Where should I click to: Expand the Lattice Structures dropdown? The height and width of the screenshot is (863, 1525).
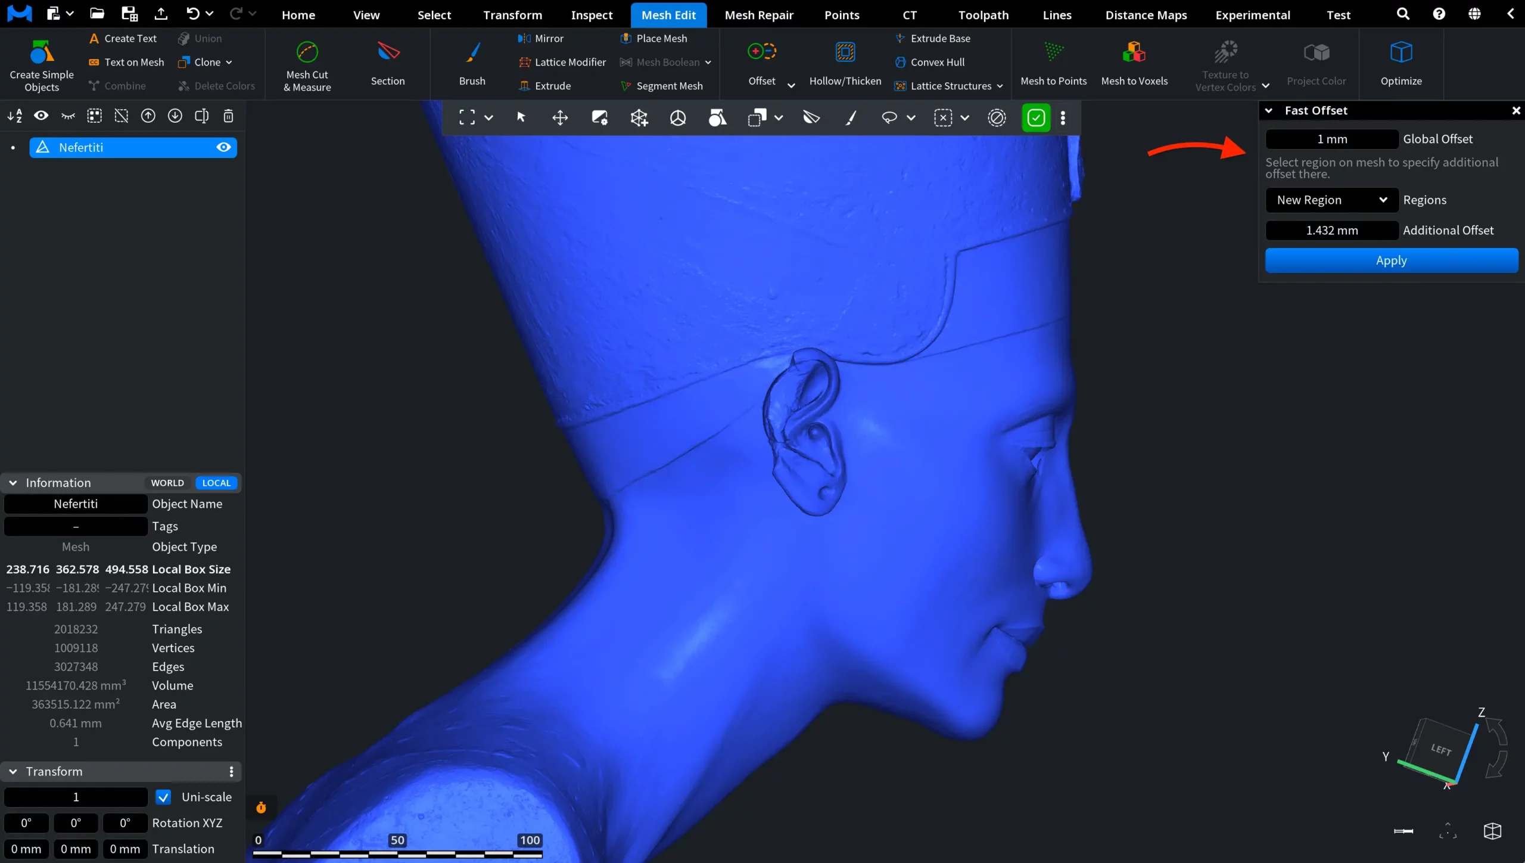tap(1000, 86)
